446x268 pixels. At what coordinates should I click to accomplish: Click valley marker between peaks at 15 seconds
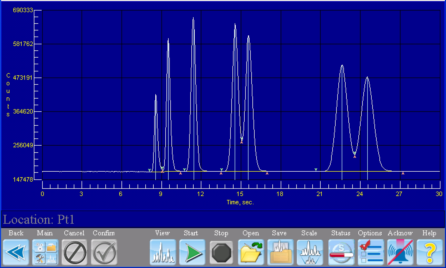coord(242,141)
